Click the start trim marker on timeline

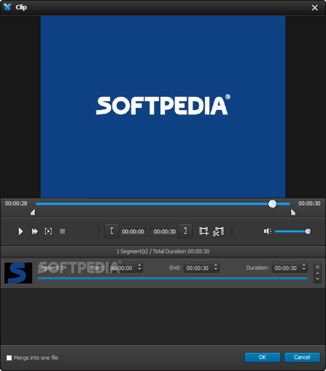click(x=33, y=213)
